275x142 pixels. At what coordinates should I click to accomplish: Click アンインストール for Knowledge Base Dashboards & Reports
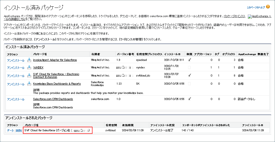[x=16, y=84]
